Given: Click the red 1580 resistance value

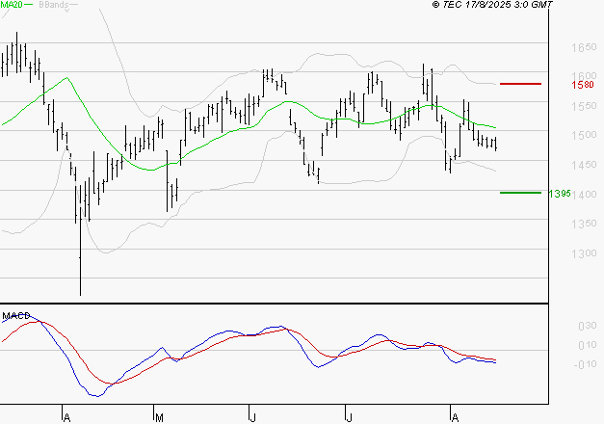Looking at the screenshot, I should 583,85.
